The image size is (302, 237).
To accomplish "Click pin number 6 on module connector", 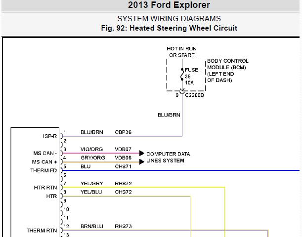I will pos(65,175).
